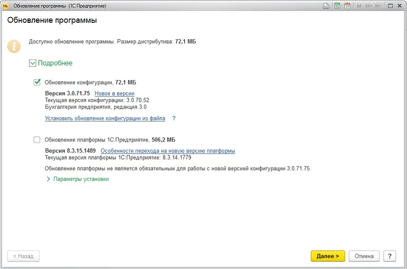Enable the 'Обновление платформы 1С:Предприятие' checkbox
This screenshot has width=407, height=269.
(x=37, y=140)
